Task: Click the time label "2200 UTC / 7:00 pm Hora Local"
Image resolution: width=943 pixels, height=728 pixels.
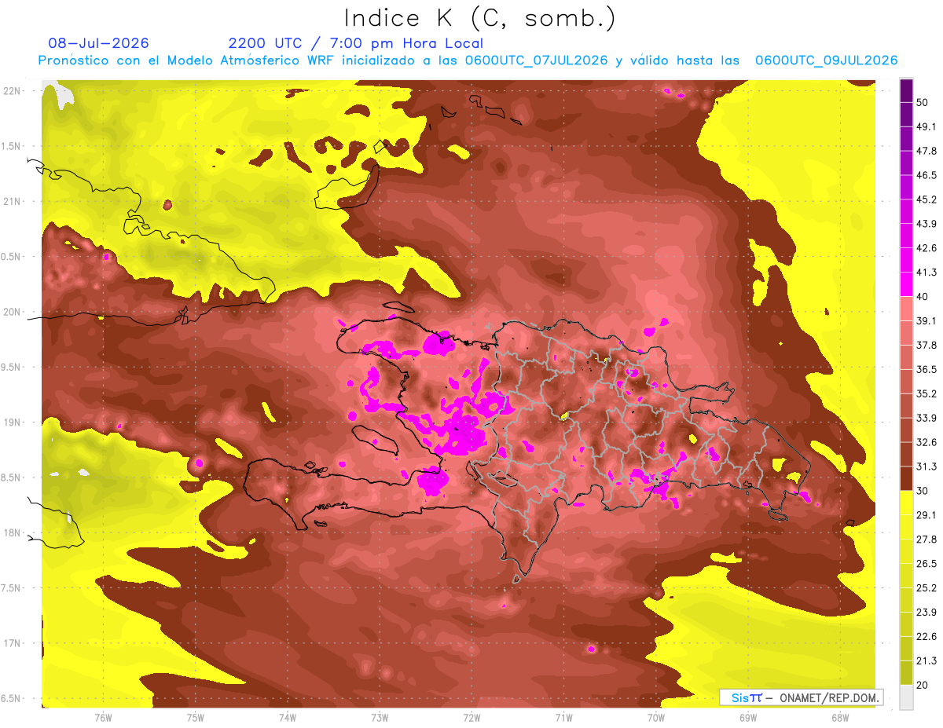Action: [356, 43]
